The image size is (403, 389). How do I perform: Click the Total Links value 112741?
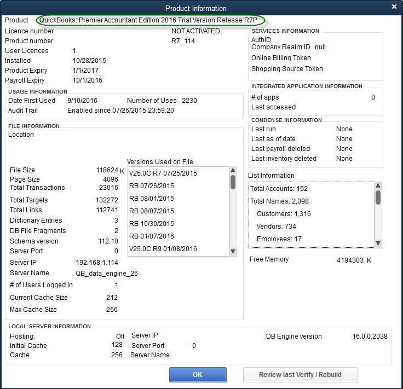tap(107, 210)
